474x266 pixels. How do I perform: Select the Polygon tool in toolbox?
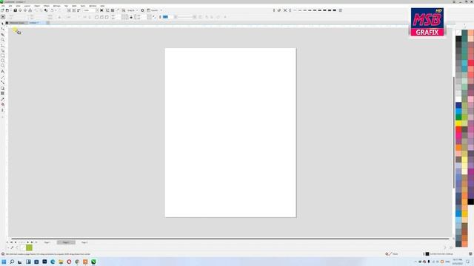tap(3, 66)
